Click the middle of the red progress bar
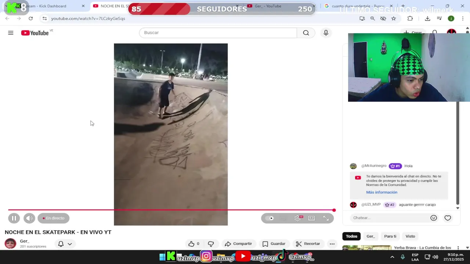This screenshot has width=470, height=264. coord(171,210)
